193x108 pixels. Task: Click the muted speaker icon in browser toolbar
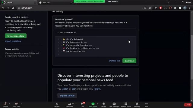[156, 8]
